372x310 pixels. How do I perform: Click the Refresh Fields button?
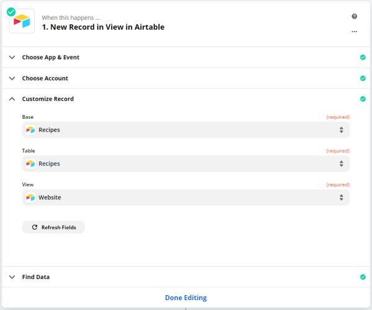click(53, 227)
